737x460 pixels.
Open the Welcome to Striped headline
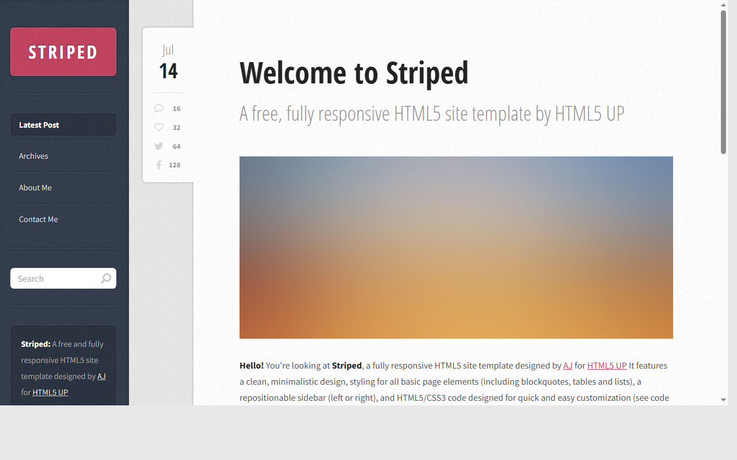[354, 72]
